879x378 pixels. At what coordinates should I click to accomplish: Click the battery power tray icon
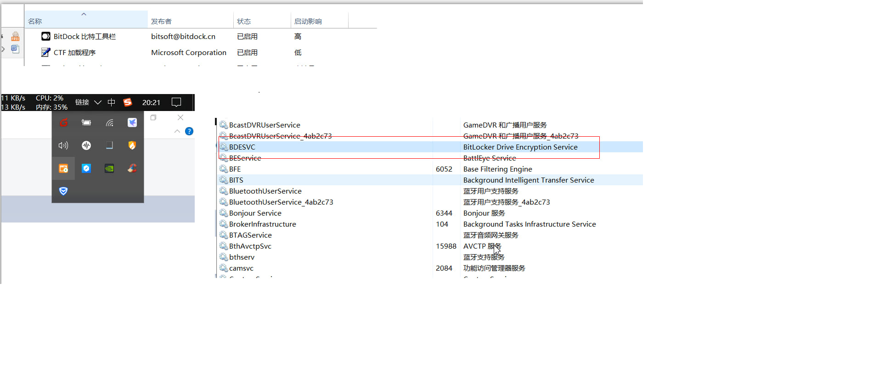pyautogui.click(x=86, y=122)
